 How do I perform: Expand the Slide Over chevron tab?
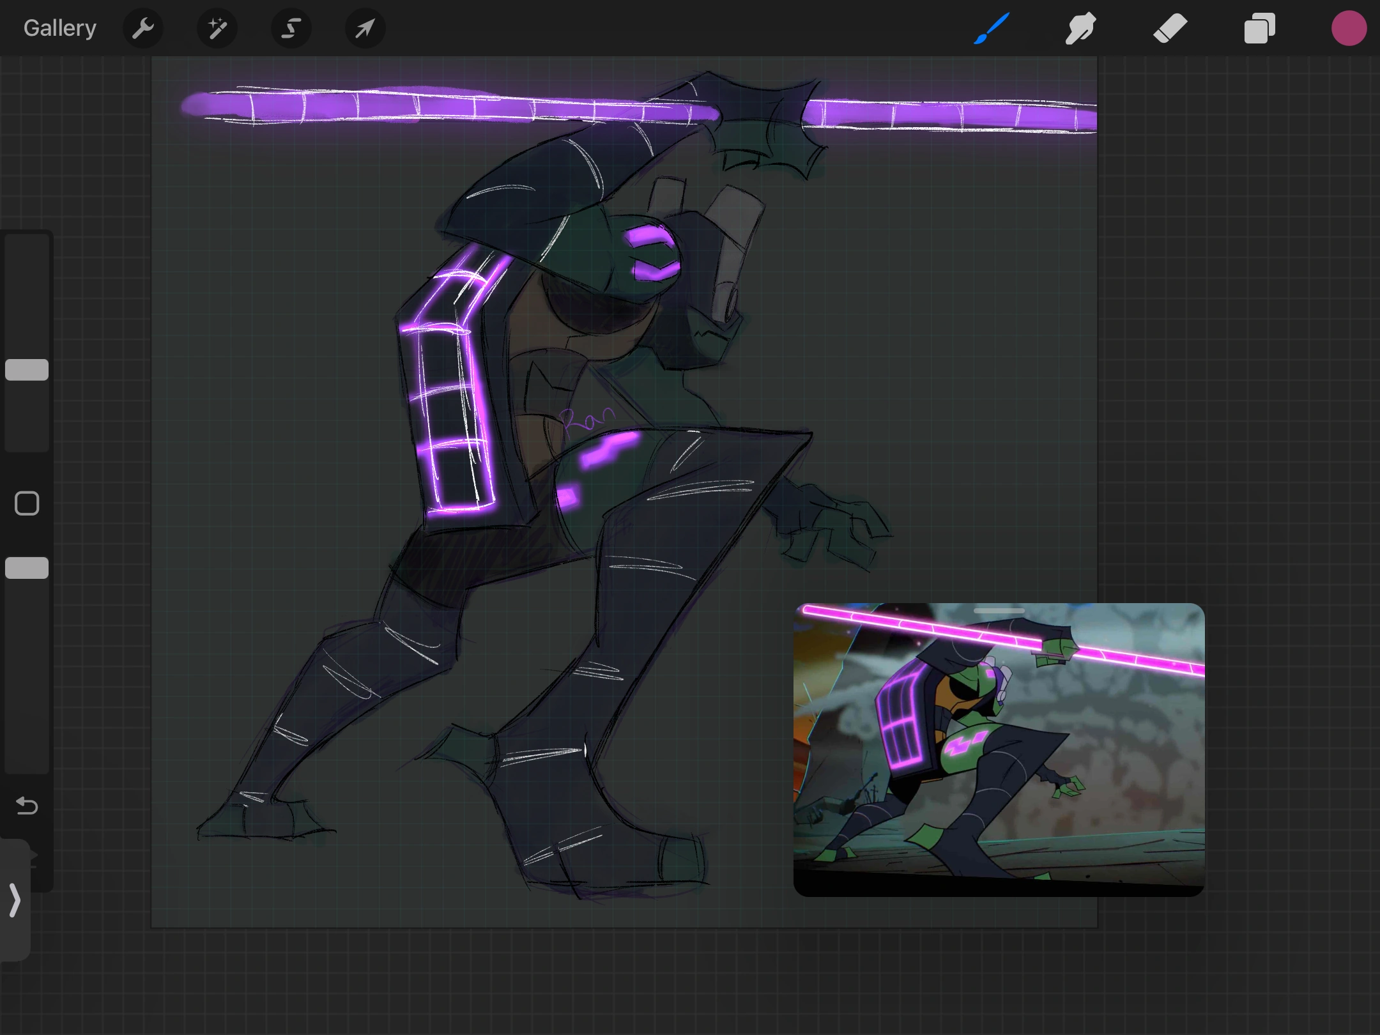15,900
